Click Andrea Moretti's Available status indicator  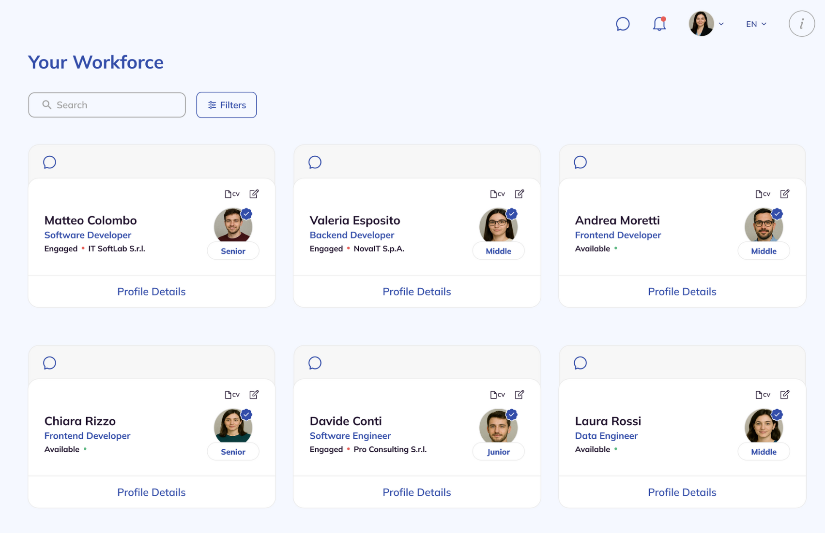pos(616,248)
